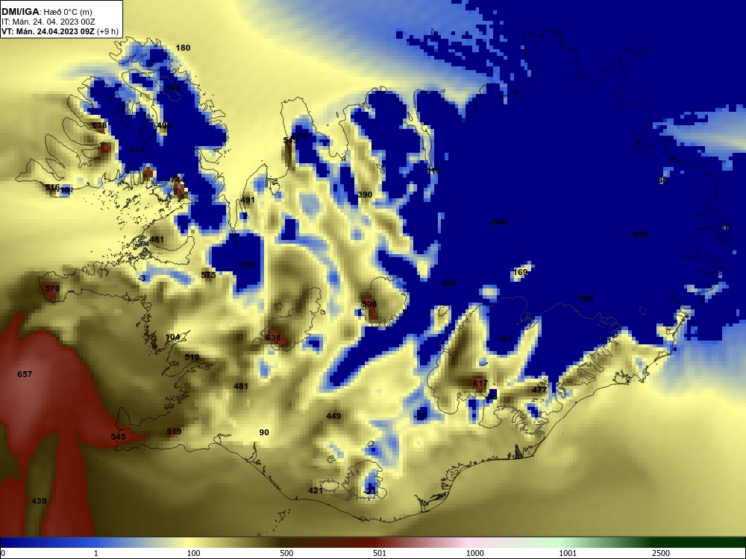The height and width of the screenshot is (559, 746).
Task: Click the '501' tick label on the color scale
Action: click(380, 553)
